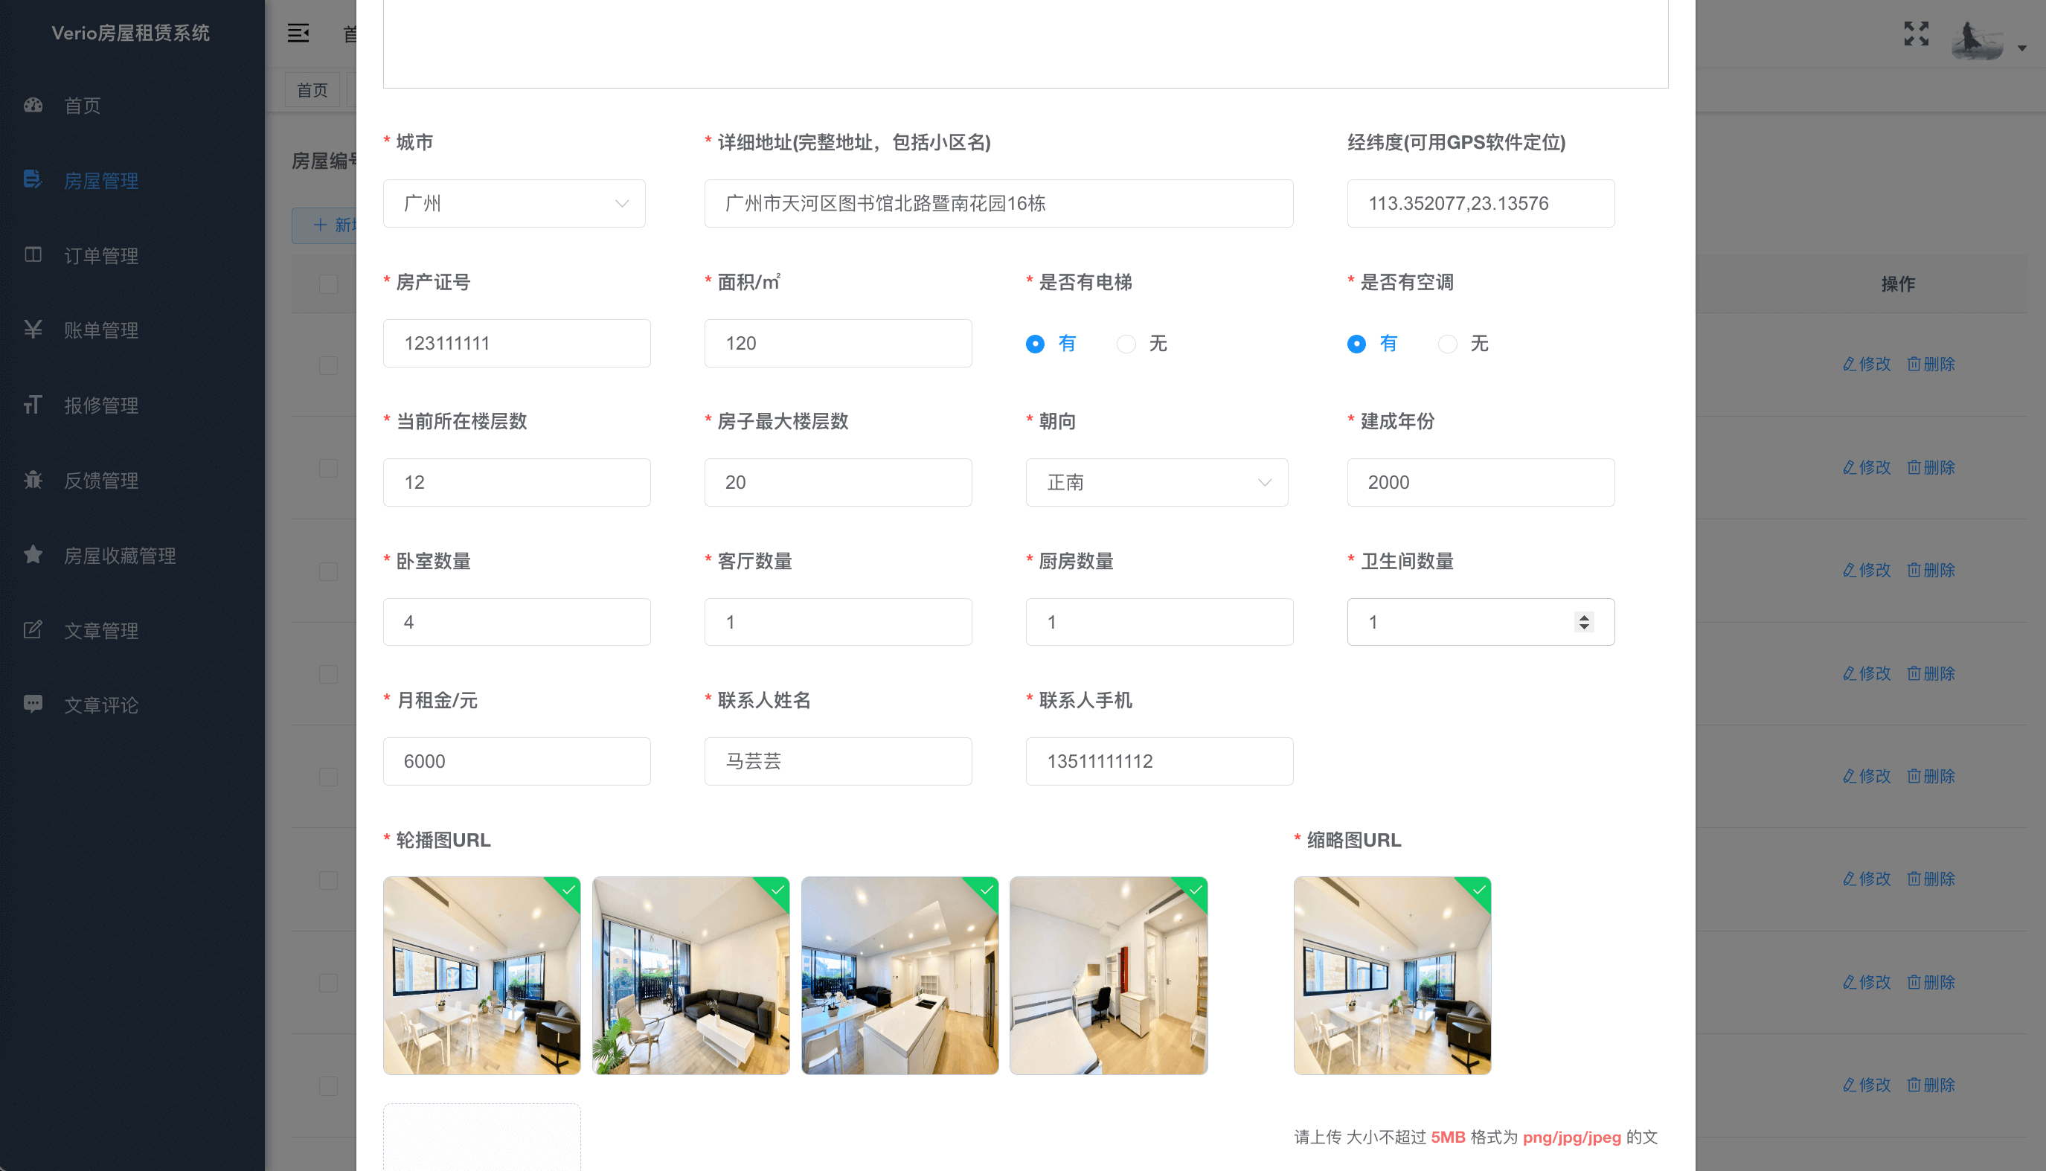The image size is (2046, 1171).
Task: Click the dashboard icon beside 首页
Action: click(x=33, y=106)
